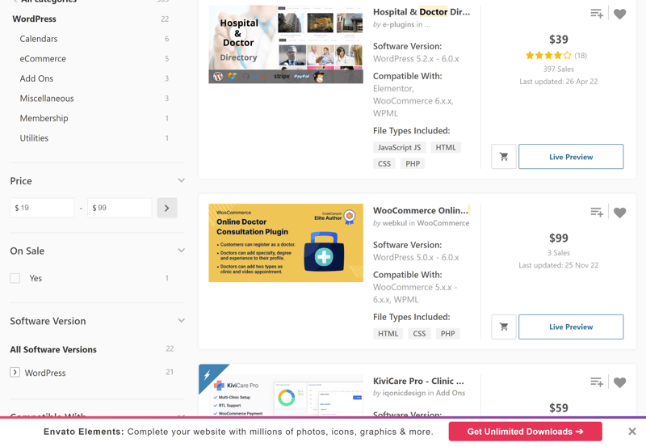Filter by Calendars category

39,39
